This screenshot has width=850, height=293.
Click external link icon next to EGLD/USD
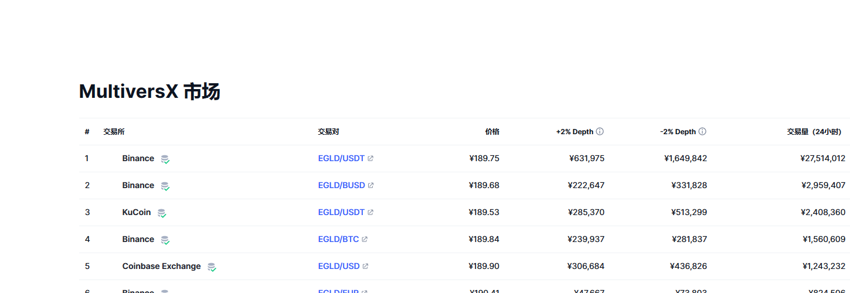[365, 267]
